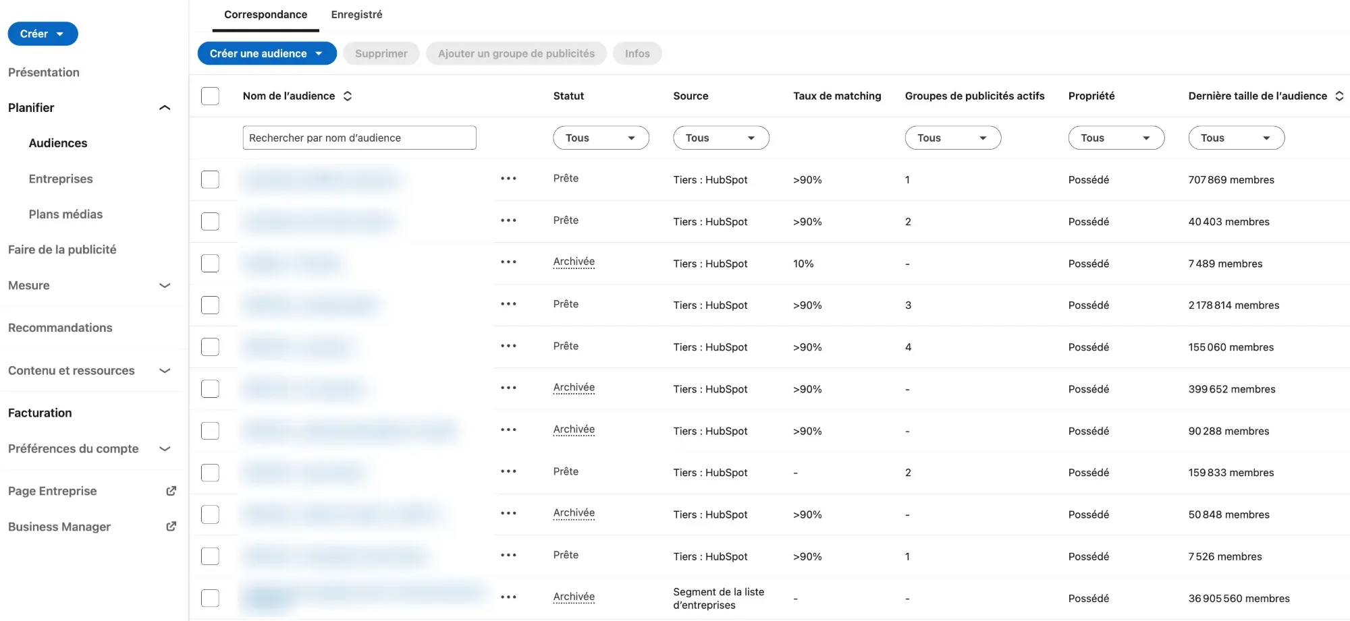Expand the Mesure sidebar section

(164, 285)
